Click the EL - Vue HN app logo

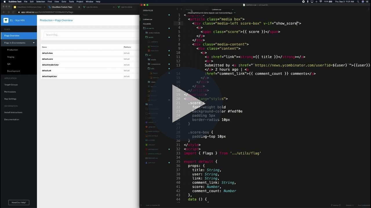[x=6, y=20]
